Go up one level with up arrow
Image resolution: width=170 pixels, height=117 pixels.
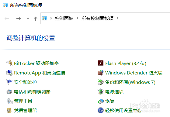pyautogui.click(x=36, y=19)
